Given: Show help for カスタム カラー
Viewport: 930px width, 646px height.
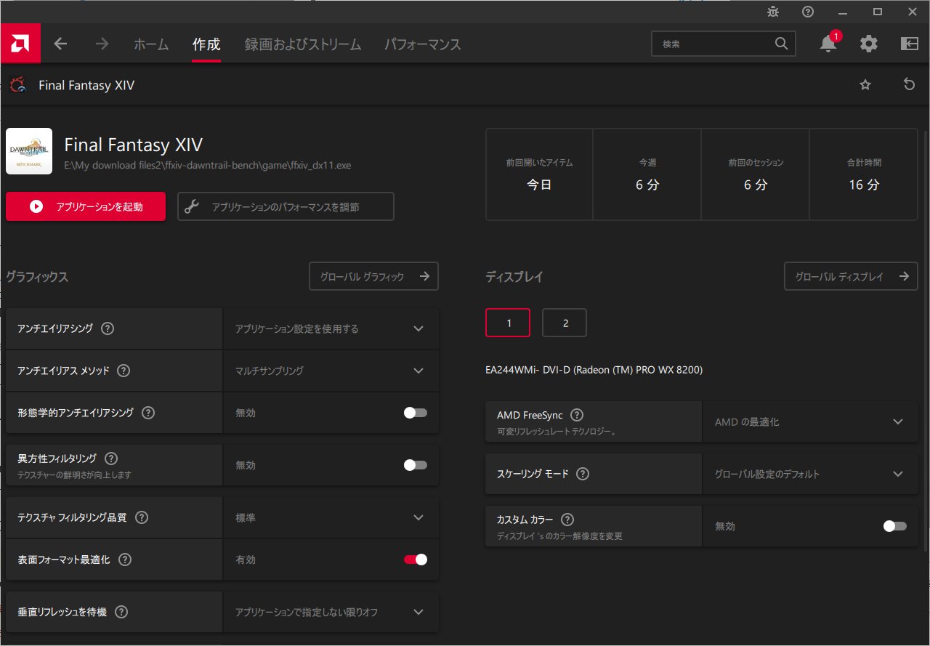Looking at the screenshot, I should click(x=567, y=520).
